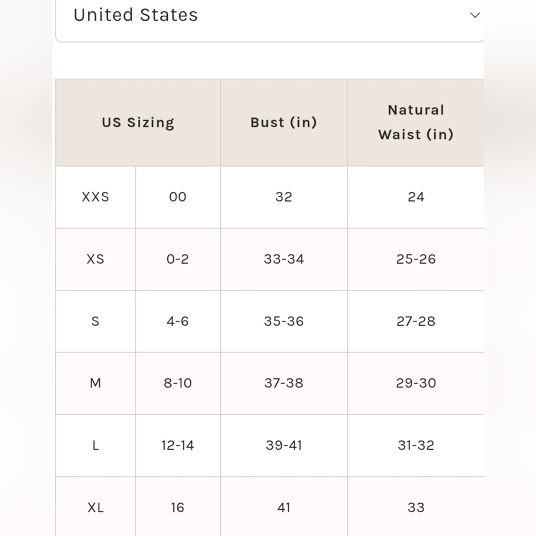Select the 33-34 bust measurement cell
Viewport: 536px width, 536px height.
click(x=284, y=259)
